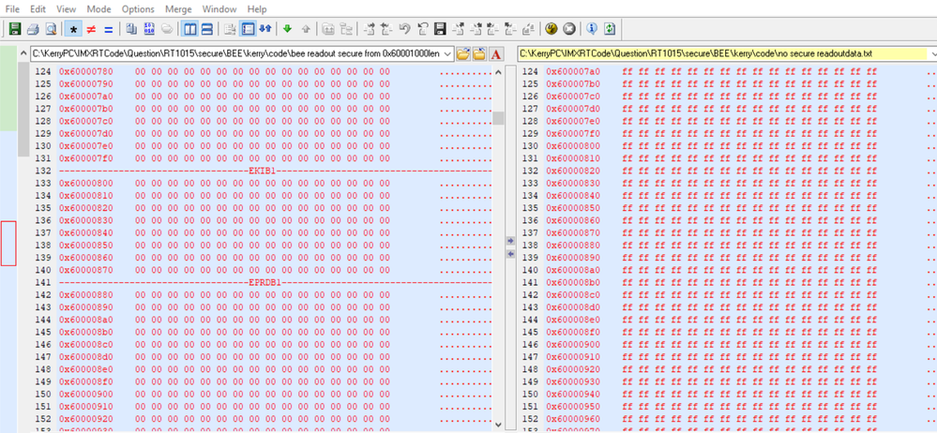Click left pane scrollbar down arrow
937x433 pixels.
coord(498,425)
